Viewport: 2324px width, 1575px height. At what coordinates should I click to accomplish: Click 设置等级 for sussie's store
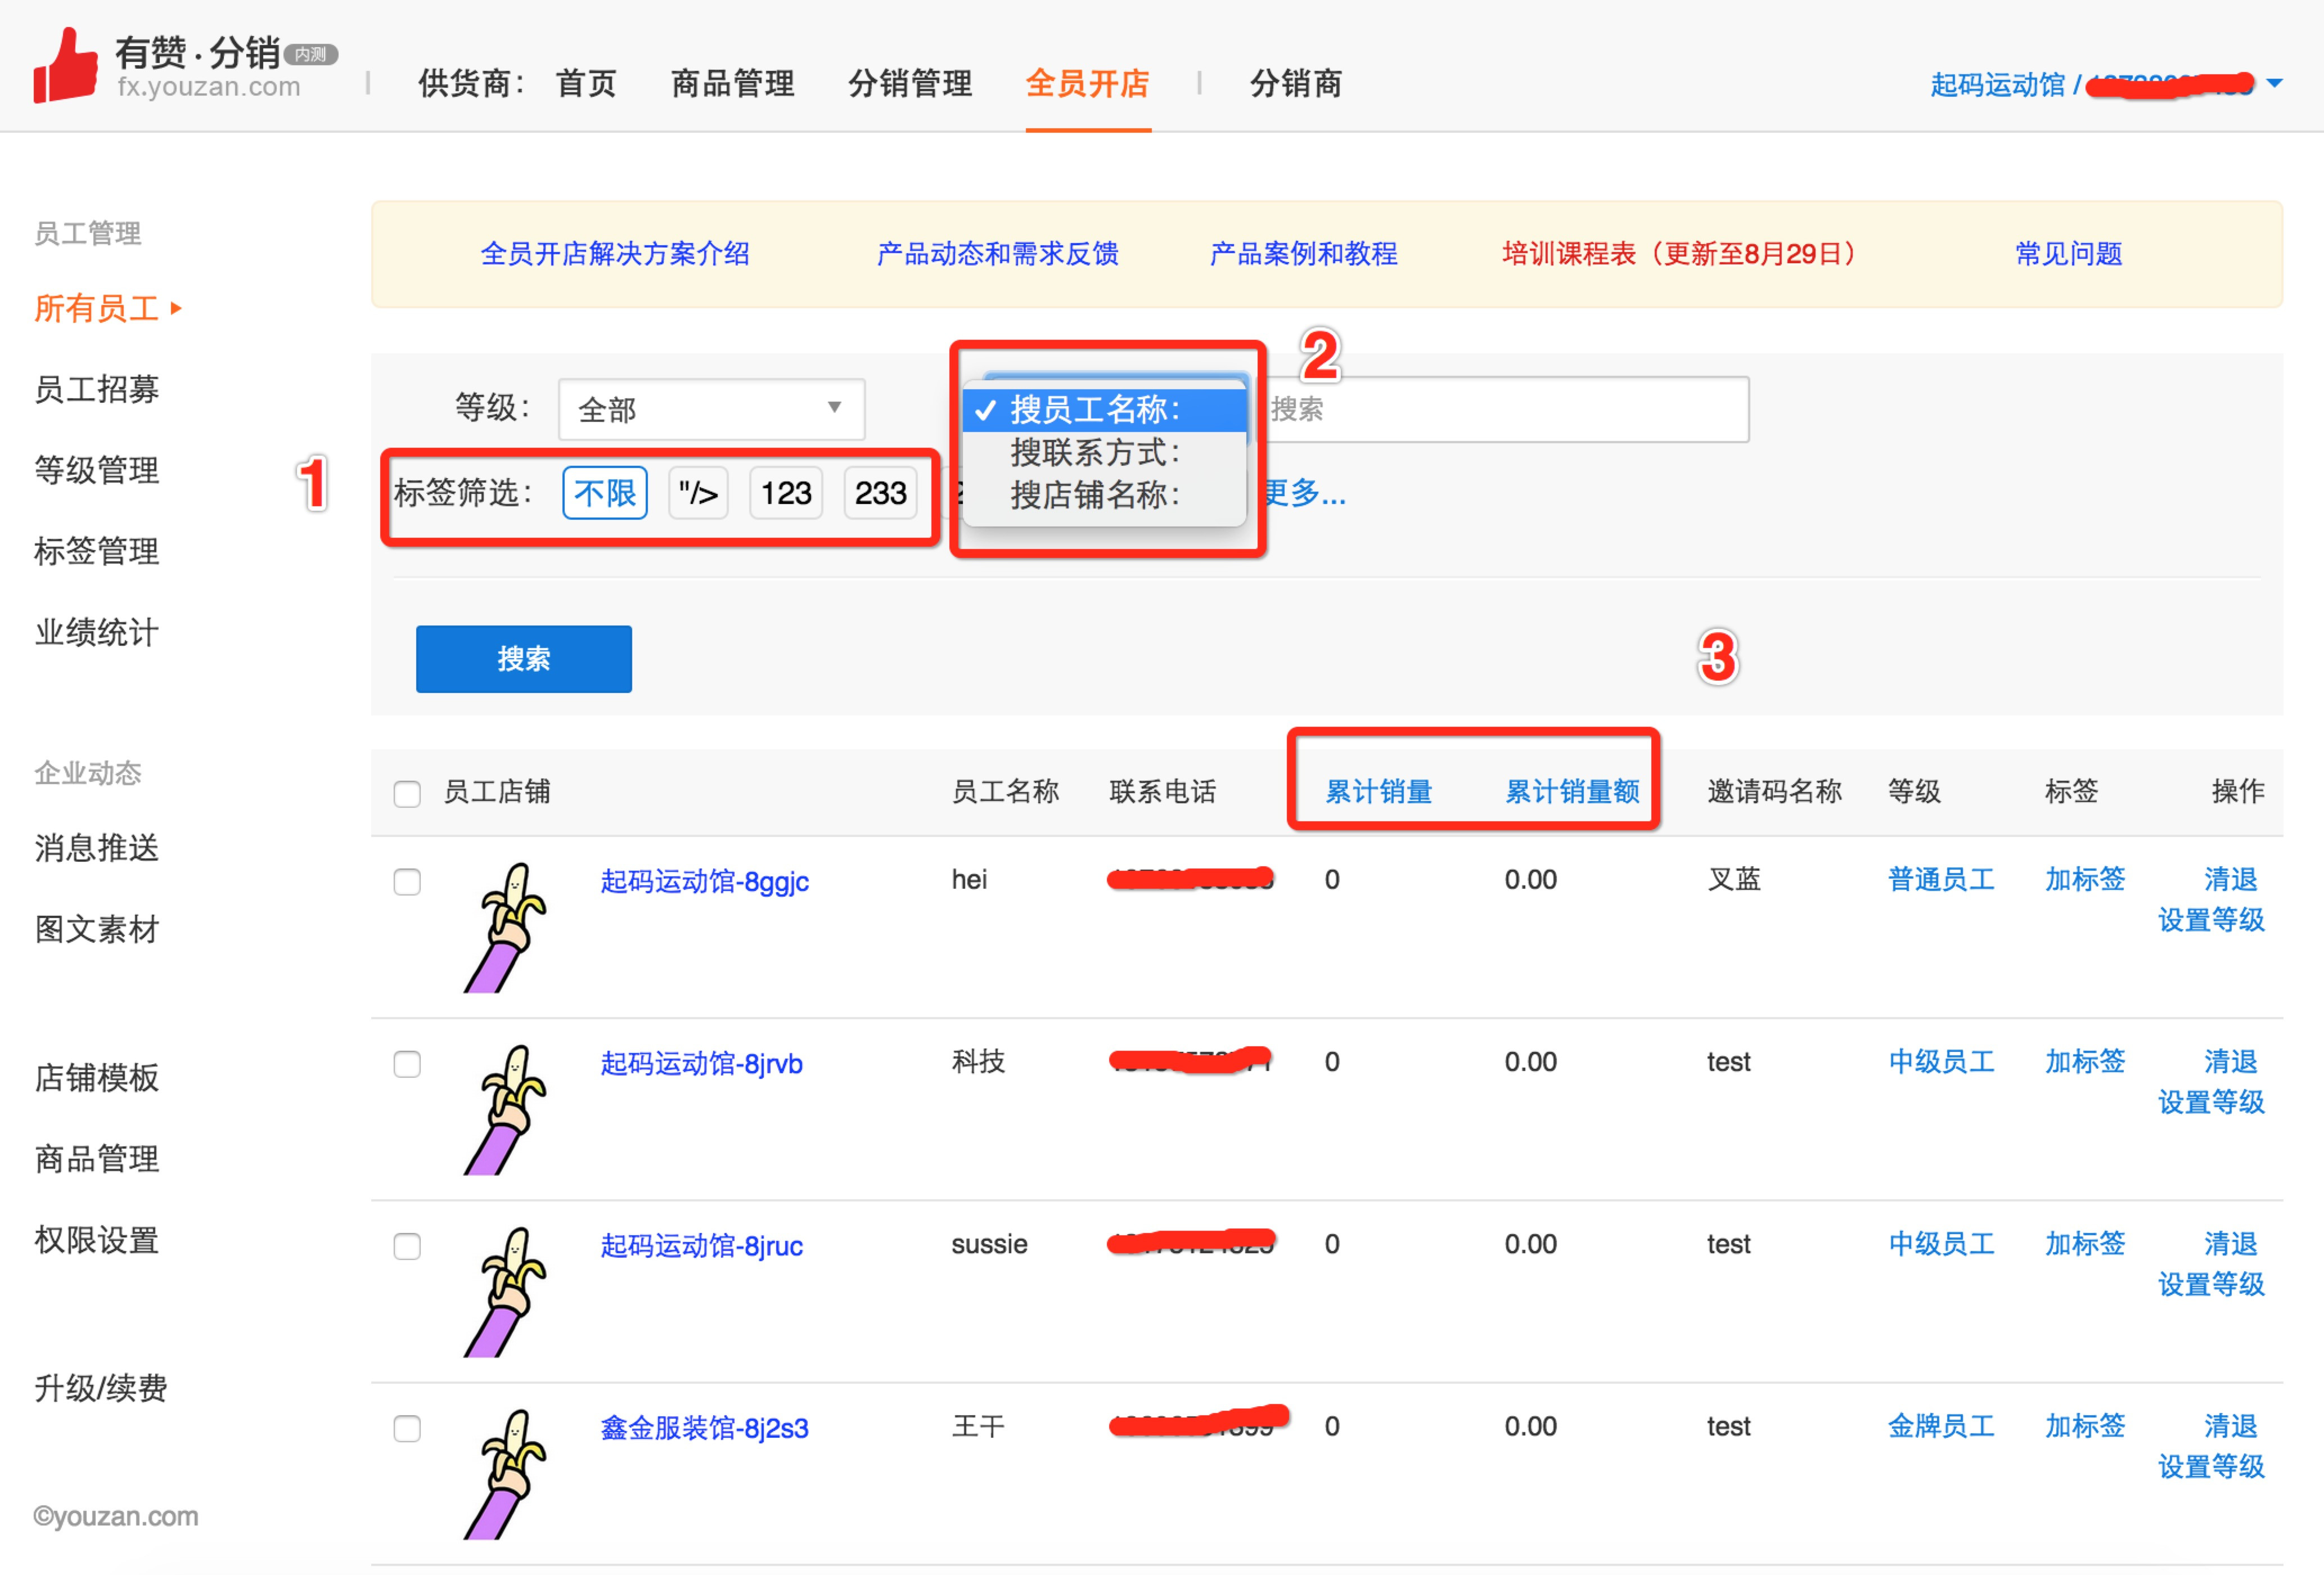pos(2212,1285)
